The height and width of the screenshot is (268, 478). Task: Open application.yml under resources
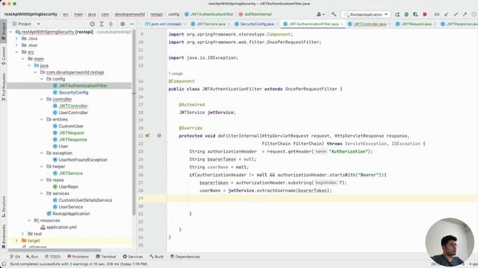coord(61,227)
